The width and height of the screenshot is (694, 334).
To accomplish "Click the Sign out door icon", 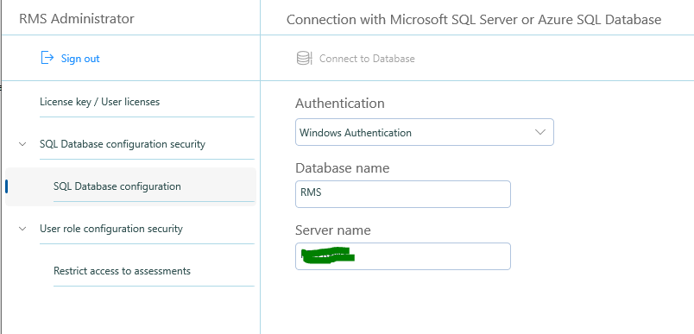I will [47, 58].
